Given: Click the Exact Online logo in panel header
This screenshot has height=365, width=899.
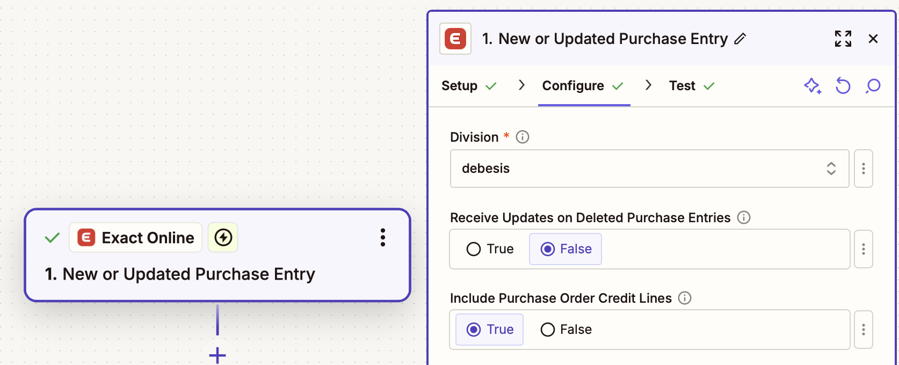Looking at the screenshot, I should [x=455, y=39].
